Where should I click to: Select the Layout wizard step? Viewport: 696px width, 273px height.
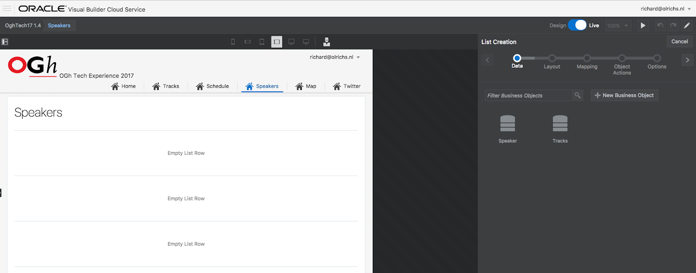tap(552, 62)
